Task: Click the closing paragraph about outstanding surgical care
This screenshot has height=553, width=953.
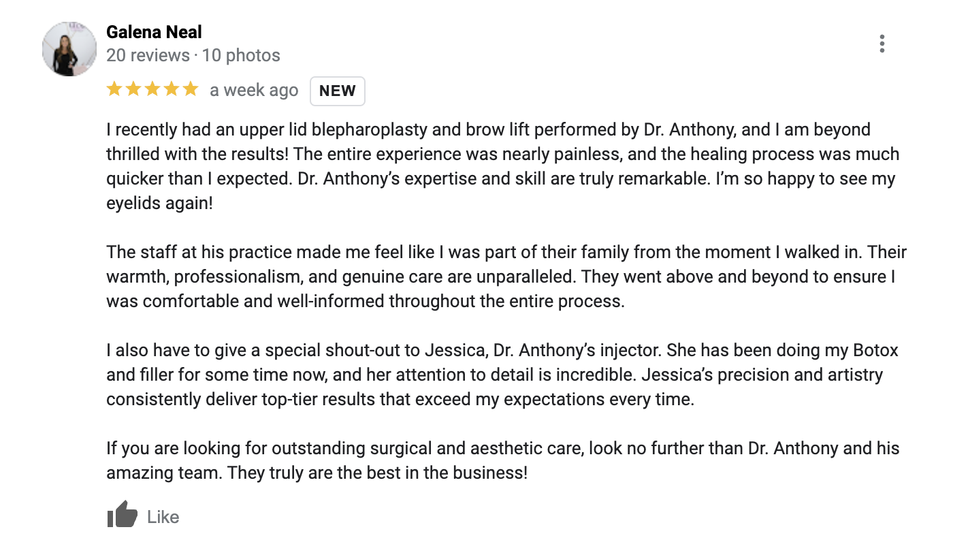Action: coord(503,460)
